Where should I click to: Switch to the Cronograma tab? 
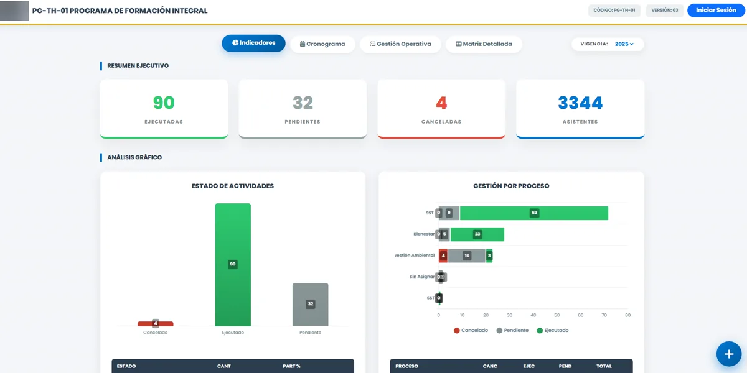pyautogui.click(x=322, y=44)
